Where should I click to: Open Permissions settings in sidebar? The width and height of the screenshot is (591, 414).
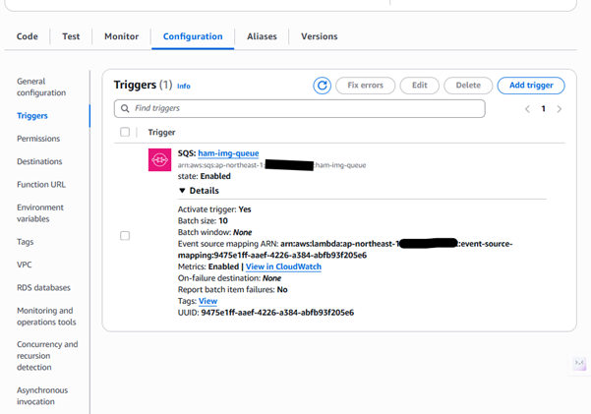(x=38, y=139)
